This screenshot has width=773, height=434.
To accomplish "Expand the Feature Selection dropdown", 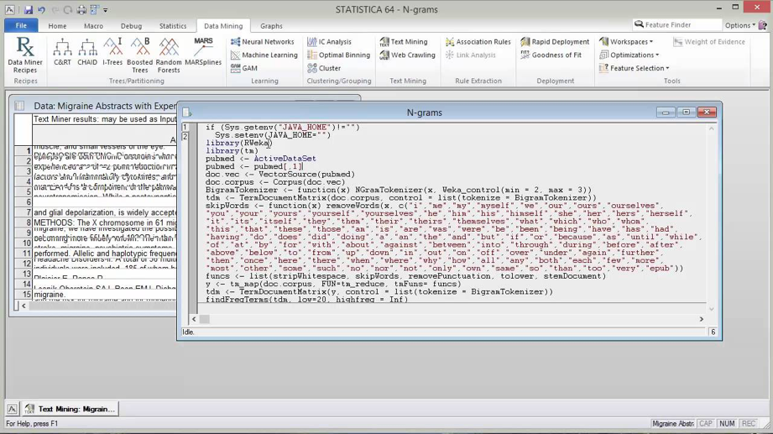I will pos(634,68).
